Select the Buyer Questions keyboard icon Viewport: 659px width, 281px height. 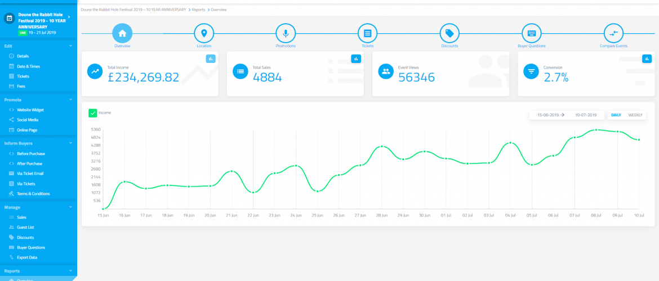point(531,33)
